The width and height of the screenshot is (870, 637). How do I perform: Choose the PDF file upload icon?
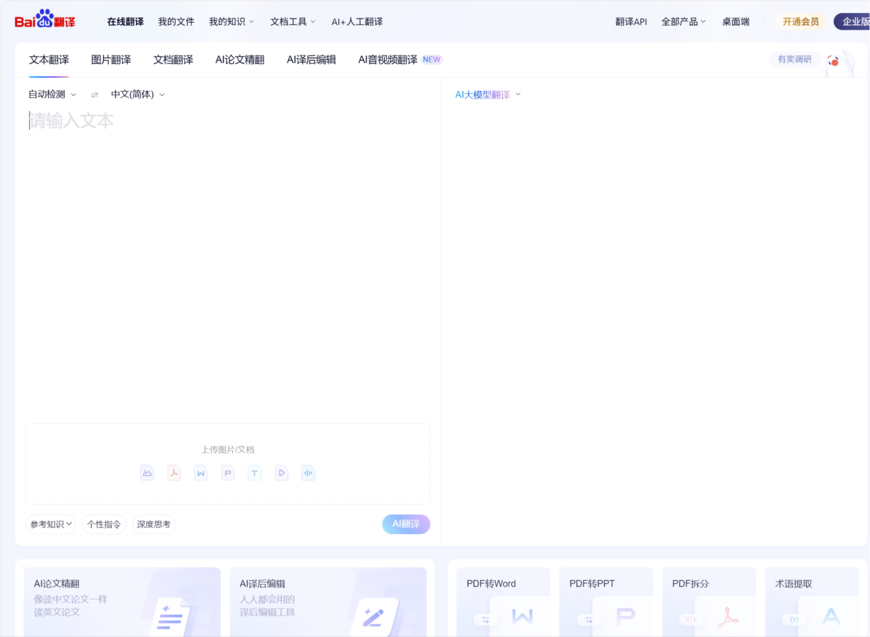[x=174, y=473]
